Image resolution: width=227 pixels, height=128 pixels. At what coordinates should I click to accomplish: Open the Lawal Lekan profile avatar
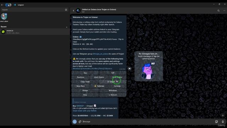4,16
